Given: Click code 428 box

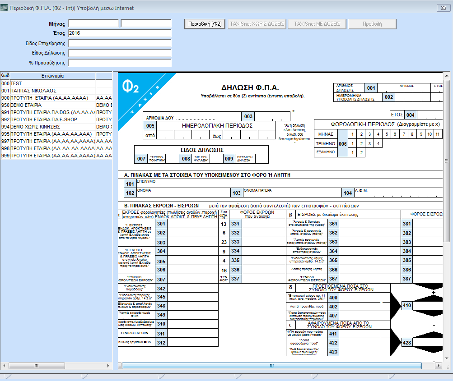Looking at the screenshot, I should pos(407,343).
